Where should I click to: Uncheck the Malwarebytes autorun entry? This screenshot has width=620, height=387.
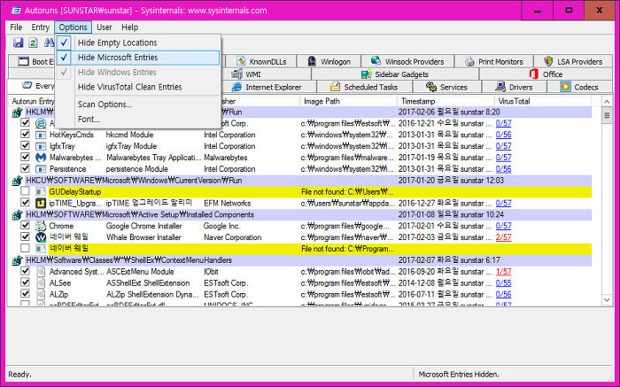click(26, 157)
